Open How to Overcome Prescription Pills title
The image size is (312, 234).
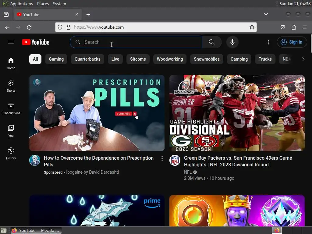click(99, 161)
